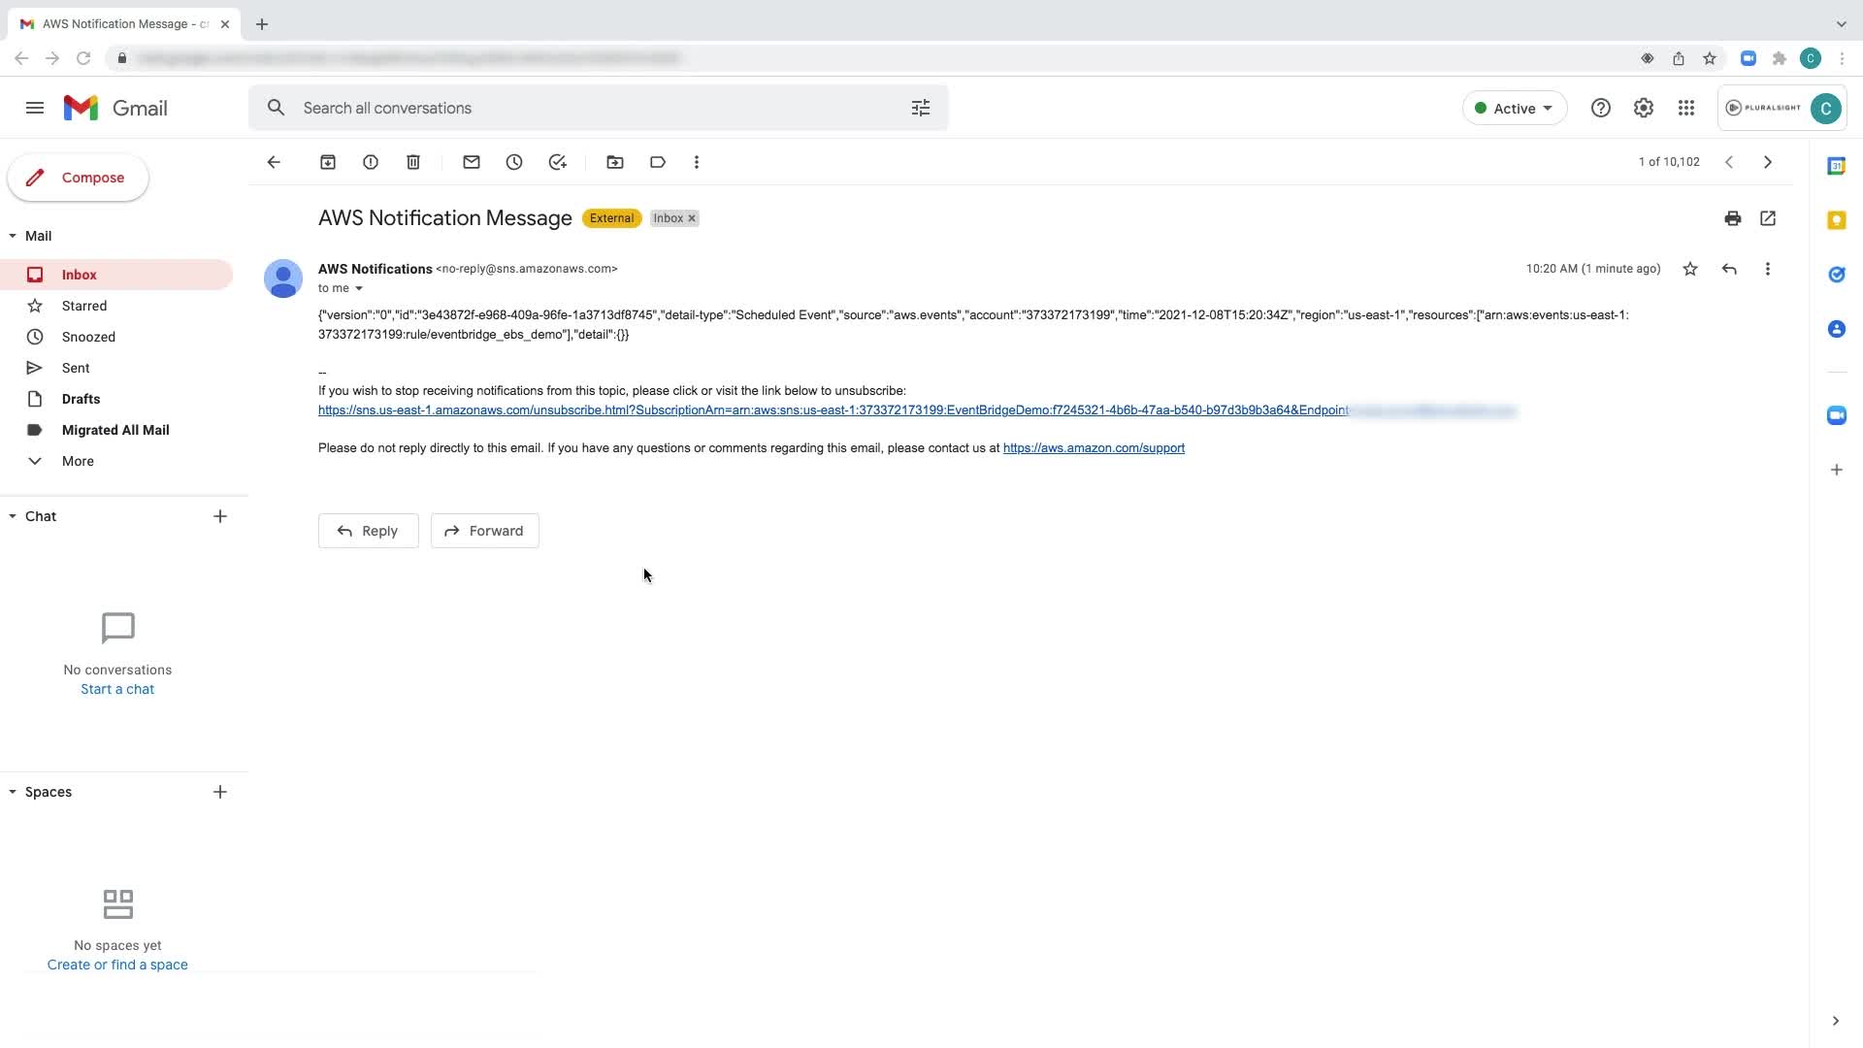Archive this email with the Archive icon
1863x1048 pixels.
pos(328,162)
